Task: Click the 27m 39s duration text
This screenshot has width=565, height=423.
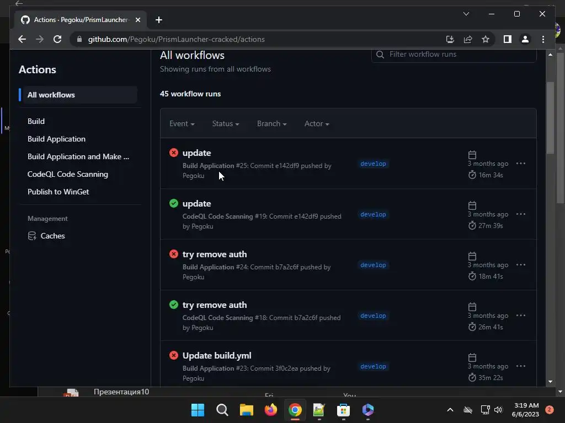Action: tap(491, 225)
